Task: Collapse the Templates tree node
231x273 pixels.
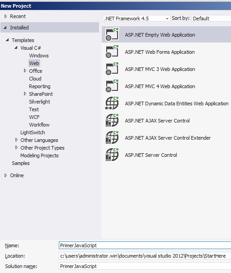Action: click(x=7, y=40)
